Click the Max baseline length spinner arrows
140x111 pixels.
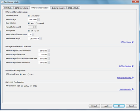click(x=41, y=39)
